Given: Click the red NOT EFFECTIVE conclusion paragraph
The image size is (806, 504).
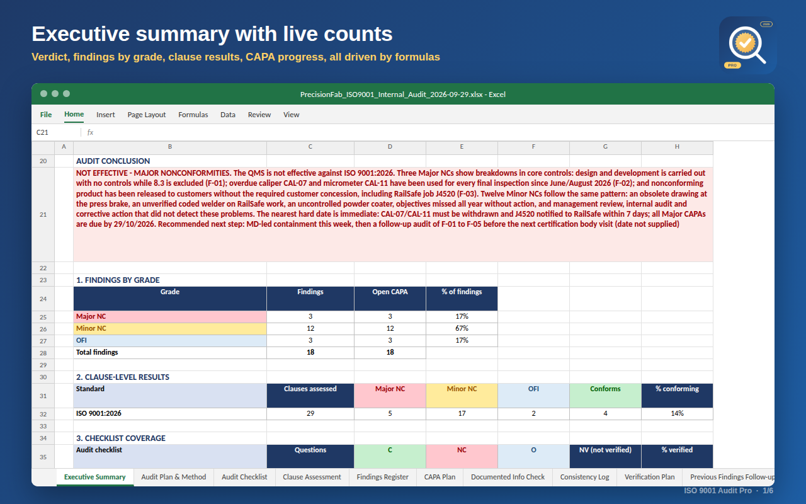Looking at the screenshot, I should point(393,214).
